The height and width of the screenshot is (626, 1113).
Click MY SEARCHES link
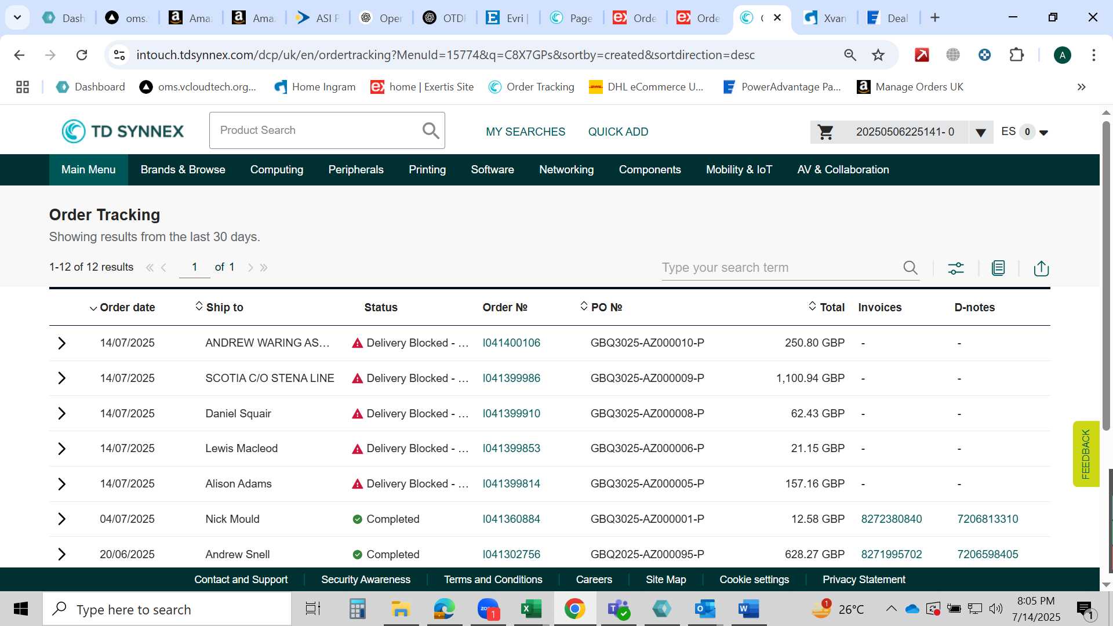(525, 132)
